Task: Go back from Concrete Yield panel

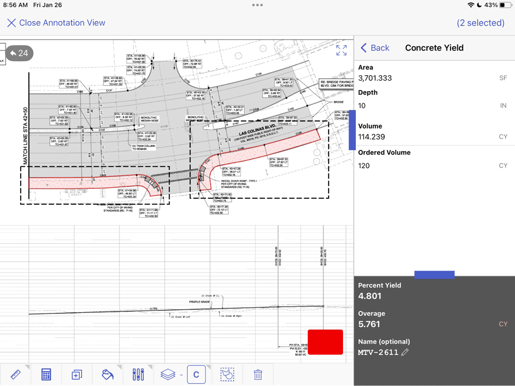Action: tap(374, 48)
